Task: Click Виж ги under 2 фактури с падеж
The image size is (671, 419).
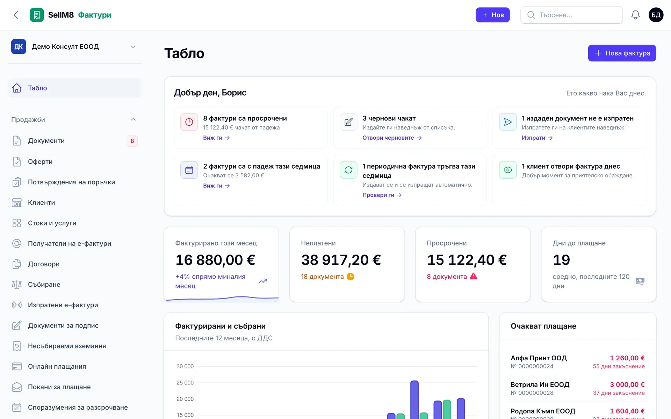Action: tap(216, 186)
